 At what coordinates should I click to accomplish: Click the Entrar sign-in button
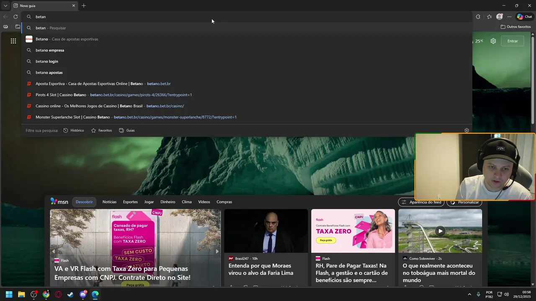(x=513, y=41)
